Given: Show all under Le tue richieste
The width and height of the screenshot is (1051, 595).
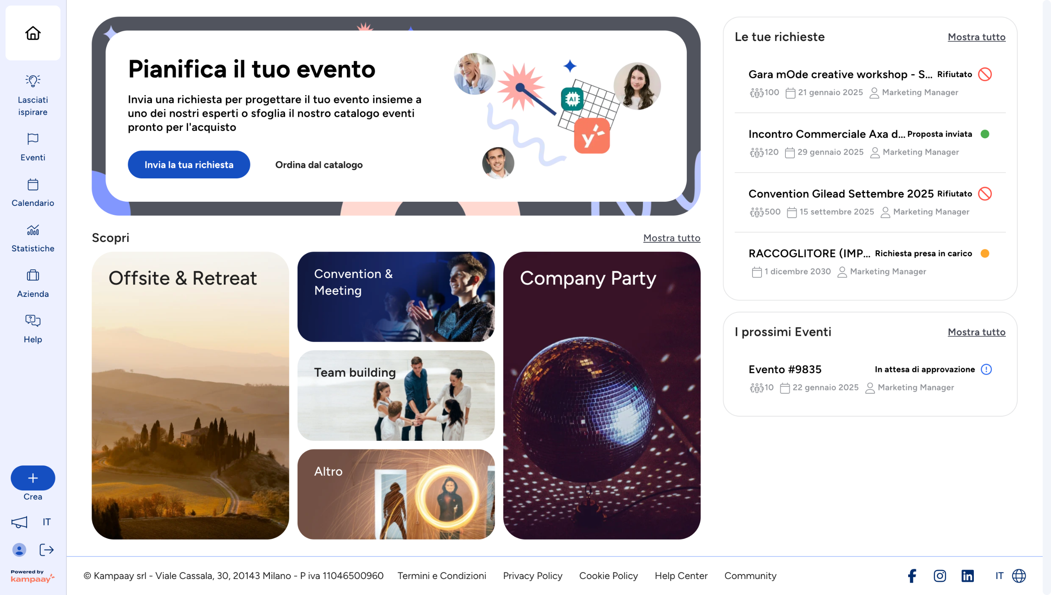Looking at the screenshot, I should 977,37.
